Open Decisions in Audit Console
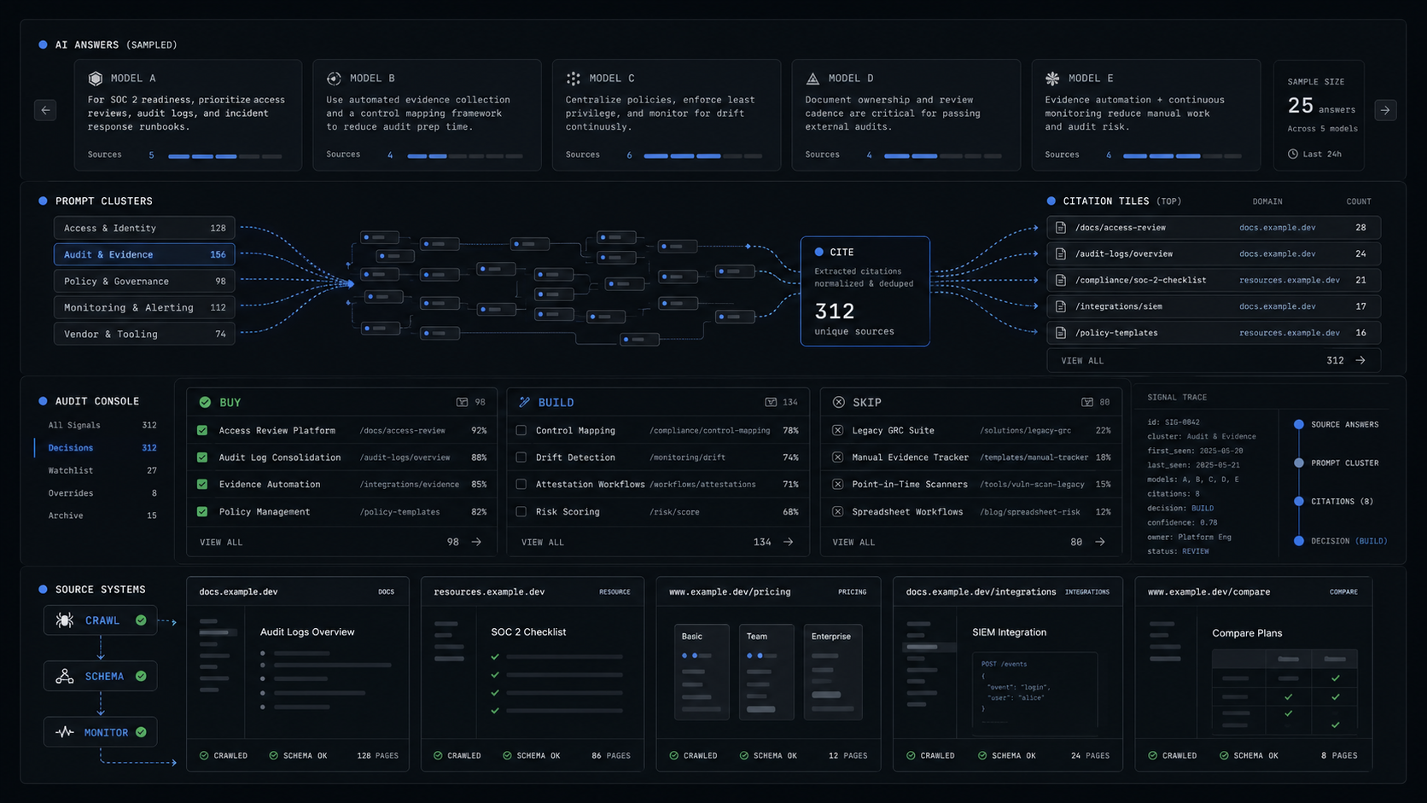This screenshot has height=803, width=1427. tap(102, 448)
